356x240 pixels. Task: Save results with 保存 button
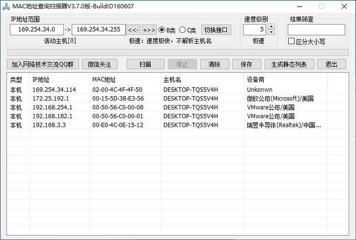click(246, 64)
